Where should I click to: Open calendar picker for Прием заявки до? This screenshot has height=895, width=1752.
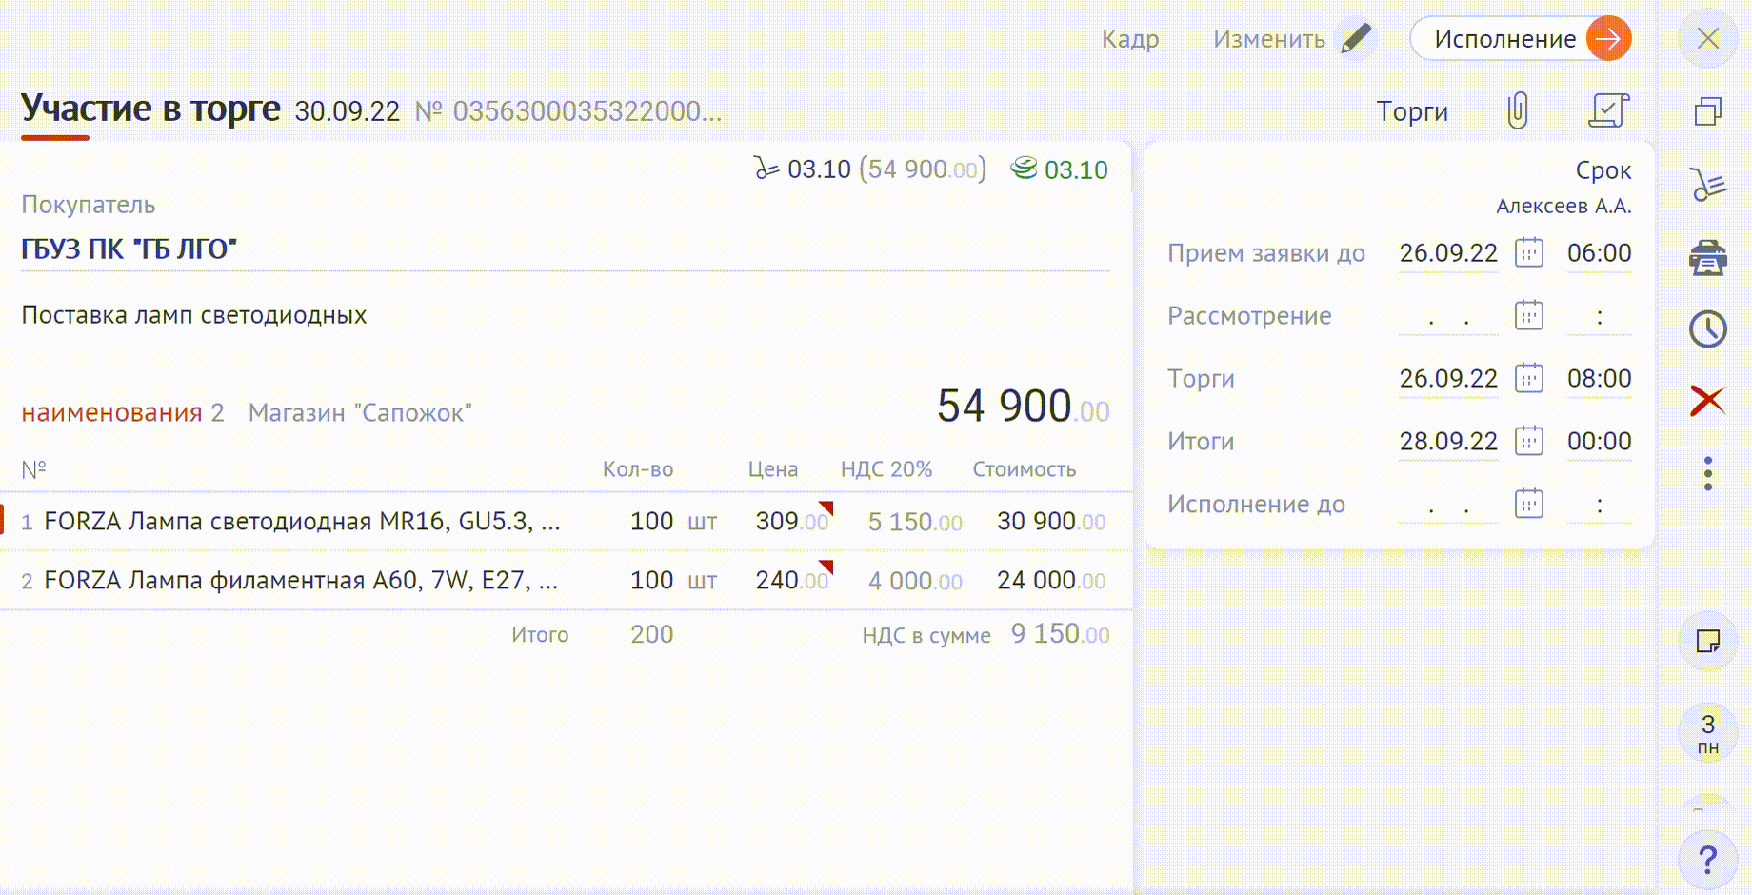[1528, 253]
